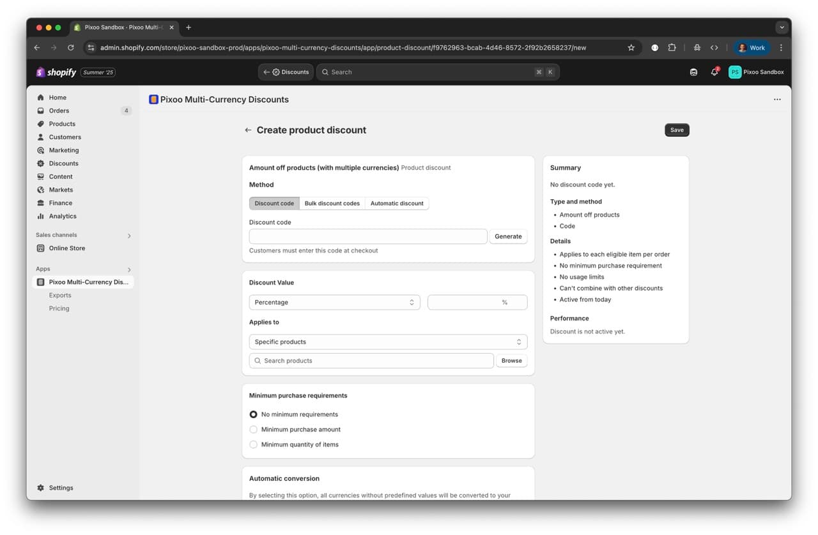Click "Discount is not active yet."
The image size is (818, 535).
coord(587,332)
